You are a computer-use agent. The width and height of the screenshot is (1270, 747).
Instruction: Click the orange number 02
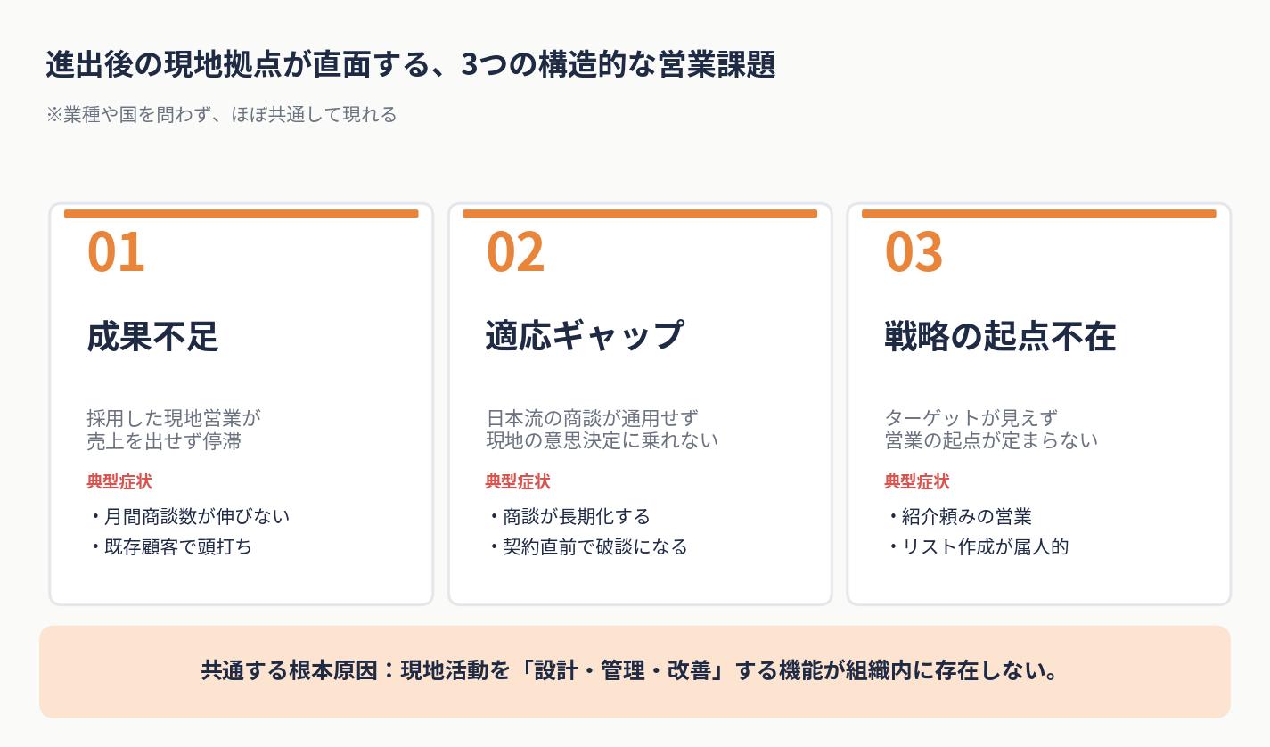(x=515, y=251)
